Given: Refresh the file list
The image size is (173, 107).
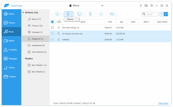Looking at the screenshot, I should click(101, 14).
